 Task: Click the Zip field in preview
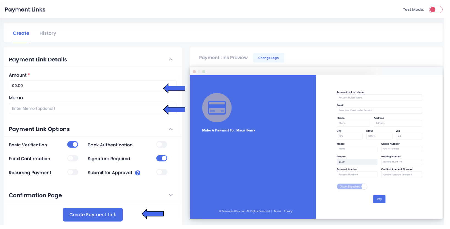(409, 136)
